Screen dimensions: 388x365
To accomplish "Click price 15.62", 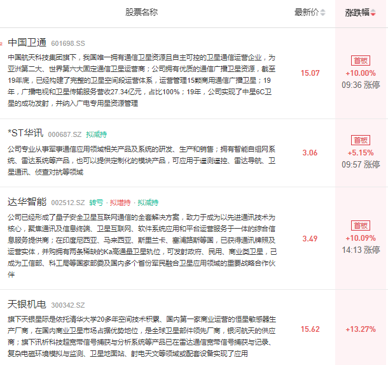I will click(310, 329).
